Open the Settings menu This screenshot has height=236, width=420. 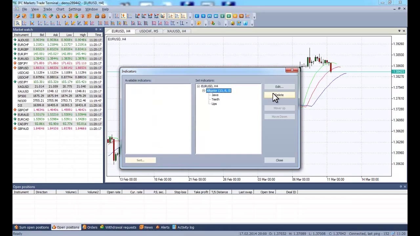(75, 9)
